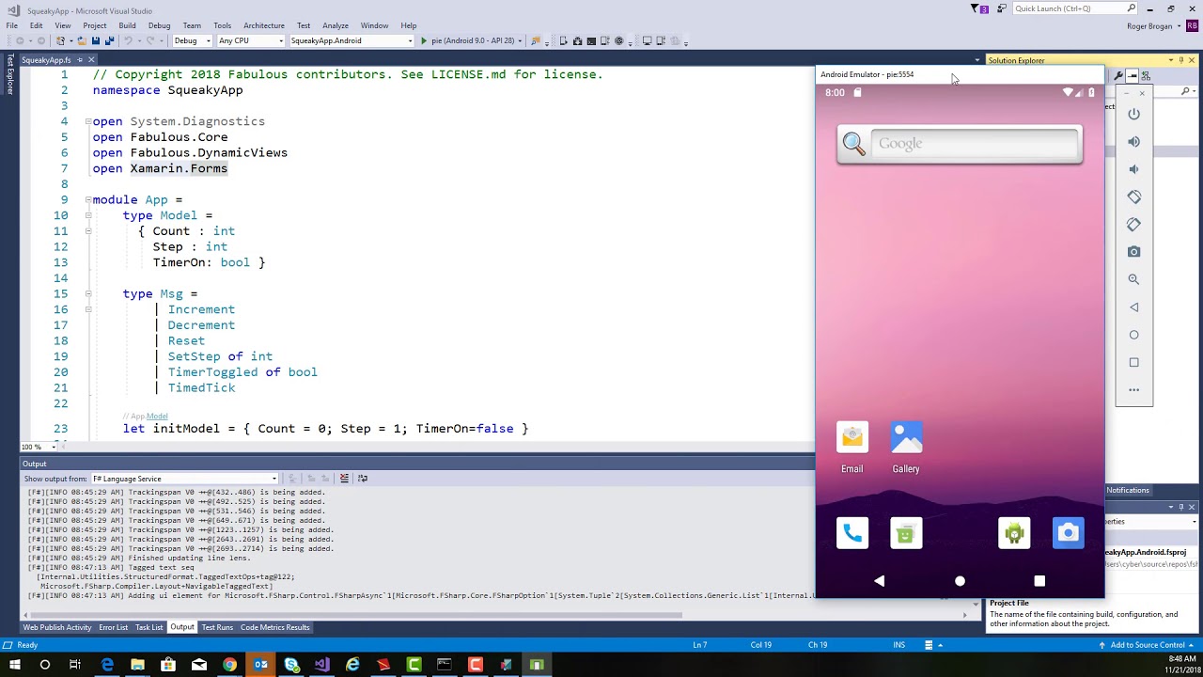Start debugging on pie (Android 9.0 - API 28)
The image size is (1203, 677).
pyautogui.click(x=471, y=40)
